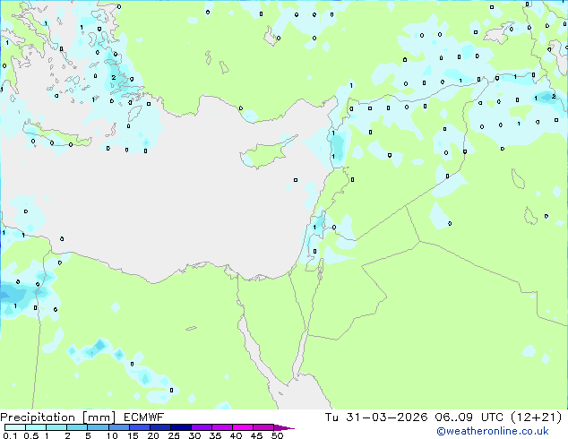This screenshot has width=568, height=439.
Task: Click the "06..09 UTC" time range text
Action: pyautogui.click(x=469, y=417)
